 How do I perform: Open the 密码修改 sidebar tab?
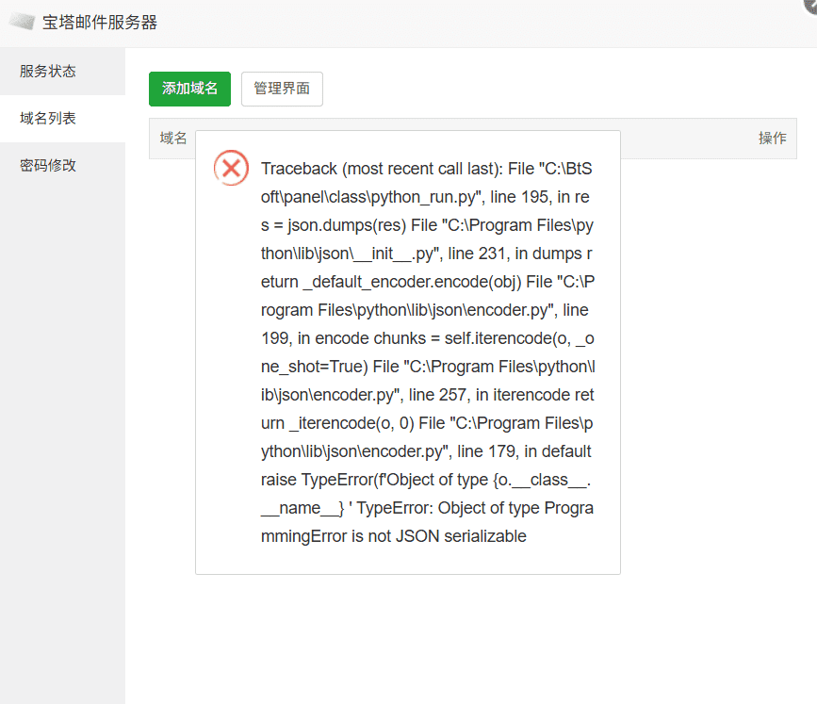pos(62,166)
